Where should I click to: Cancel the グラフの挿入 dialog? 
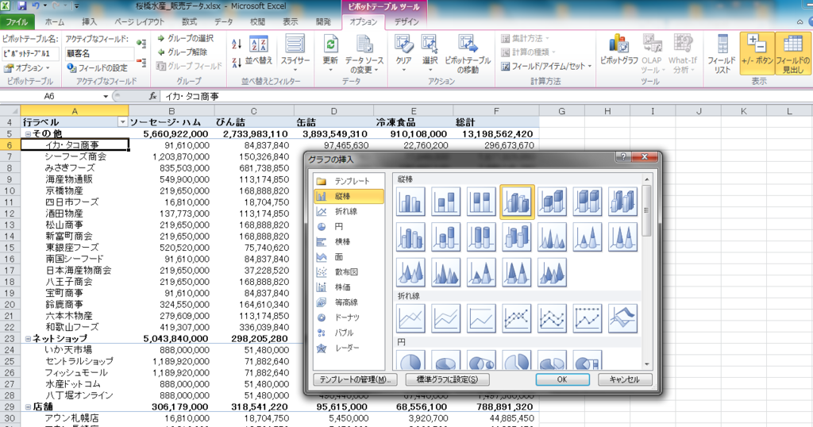[x=624, y=379]
